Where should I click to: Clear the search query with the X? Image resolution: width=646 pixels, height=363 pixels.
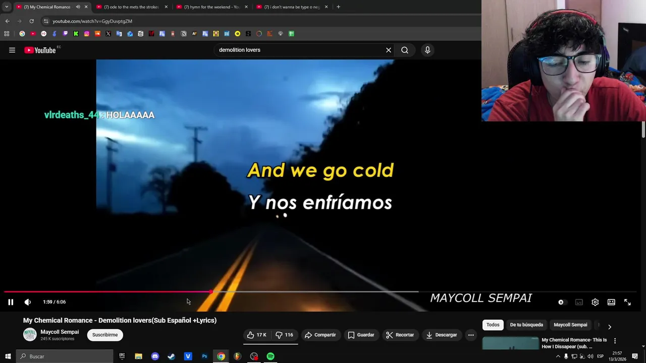(x=389, y=50)
